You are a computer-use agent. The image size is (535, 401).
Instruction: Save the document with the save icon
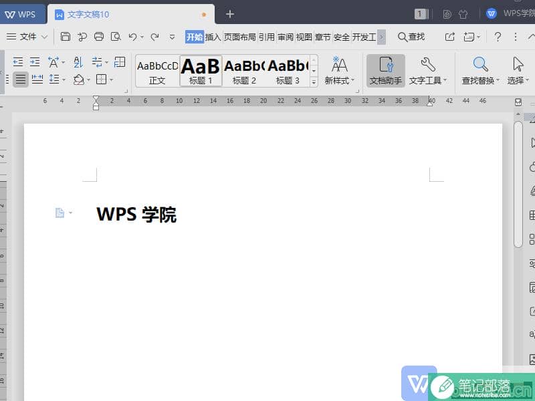point(65,37)
